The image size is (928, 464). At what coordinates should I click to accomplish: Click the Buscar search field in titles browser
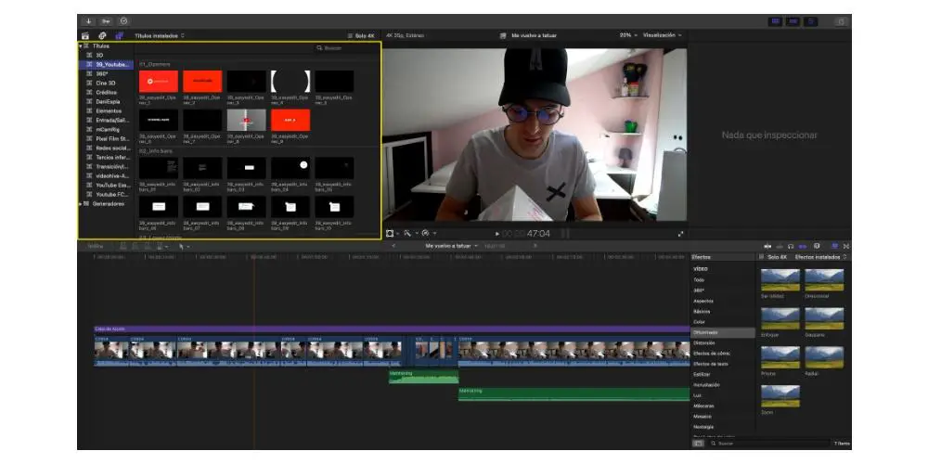click(x=343, y=46)
